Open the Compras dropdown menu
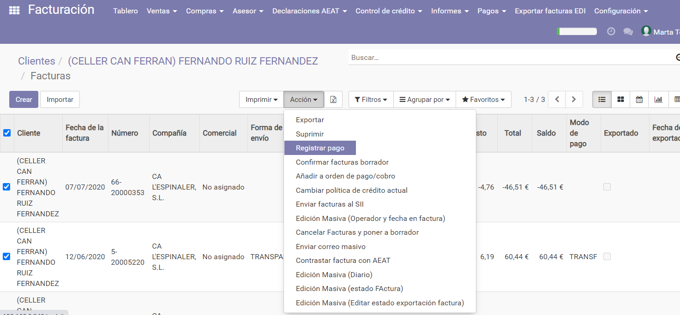Viewport: 680px width, 315px height. click(x=205, y=11)
